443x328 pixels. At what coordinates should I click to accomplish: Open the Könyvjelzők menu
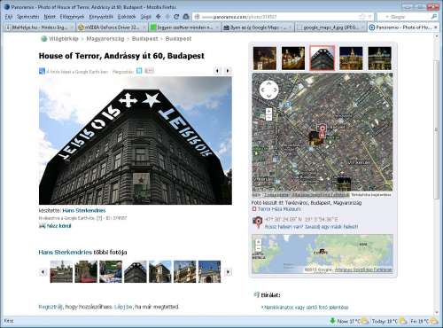click(x=101, y=17)
